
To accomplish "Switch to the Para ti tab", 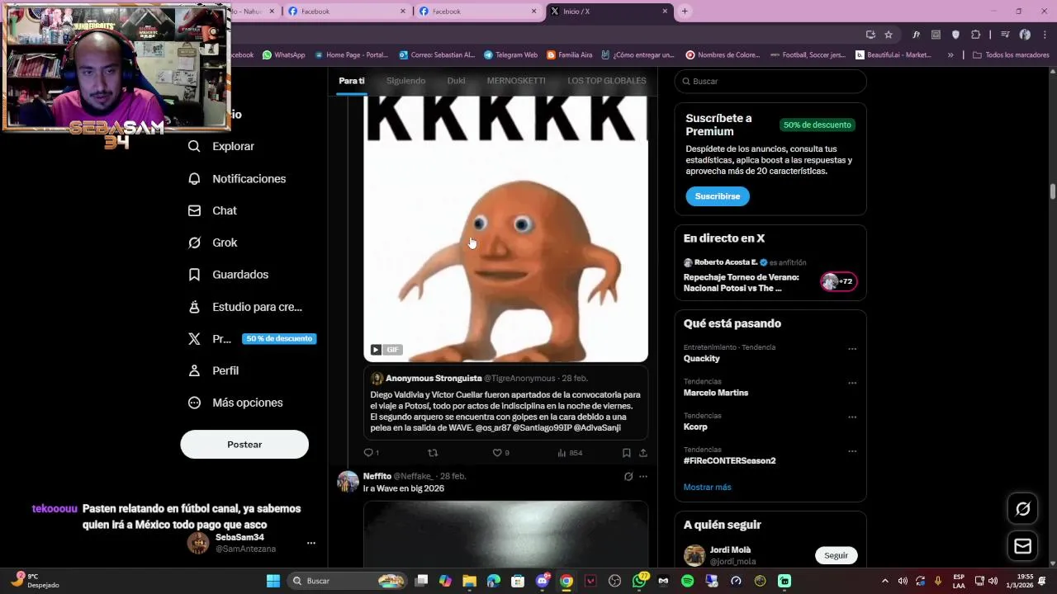I will click(x=351, y=81).
